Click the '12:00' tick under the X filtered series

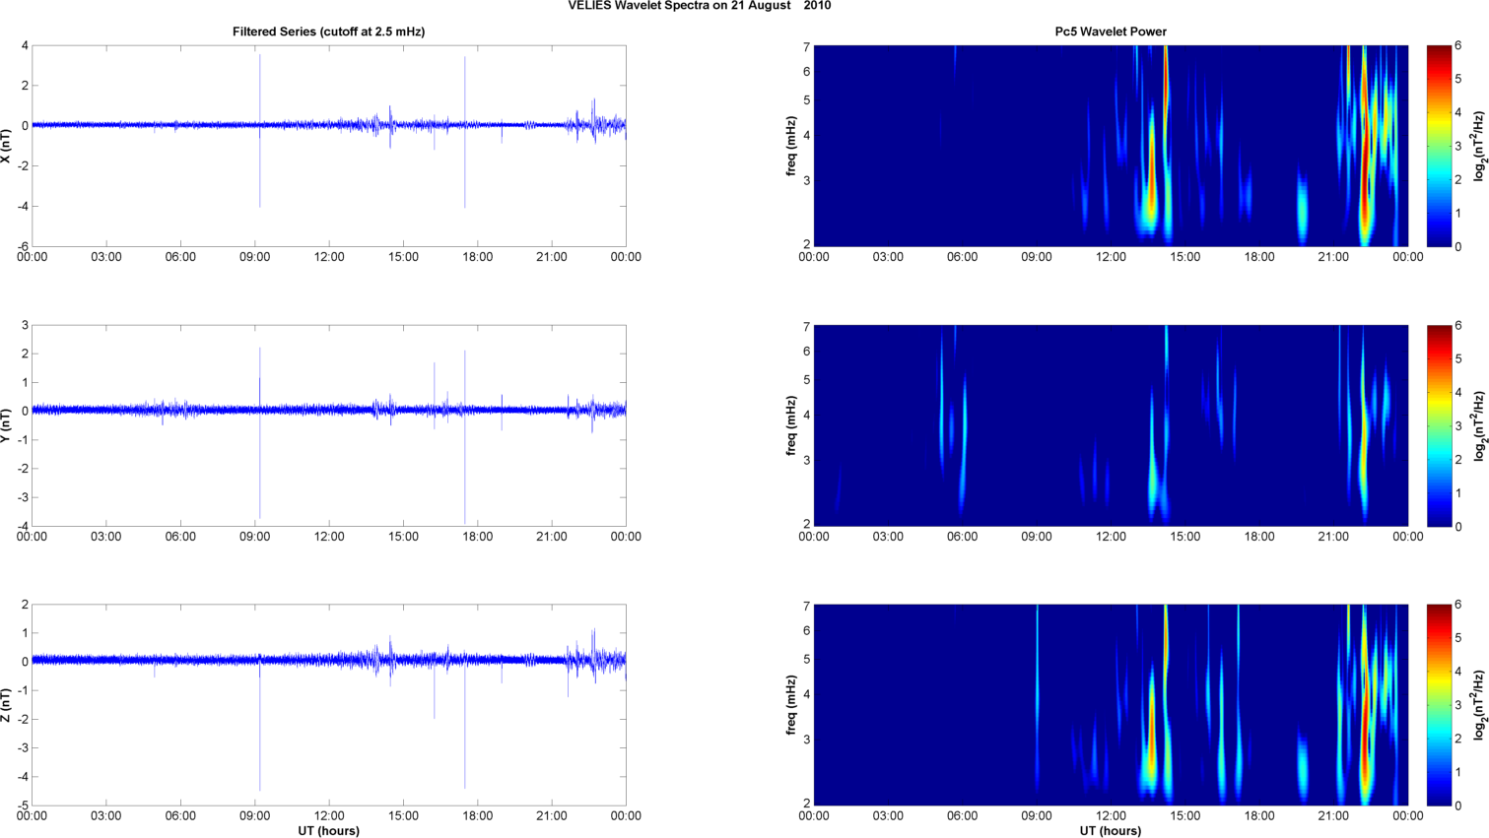(x=329, y=257)
